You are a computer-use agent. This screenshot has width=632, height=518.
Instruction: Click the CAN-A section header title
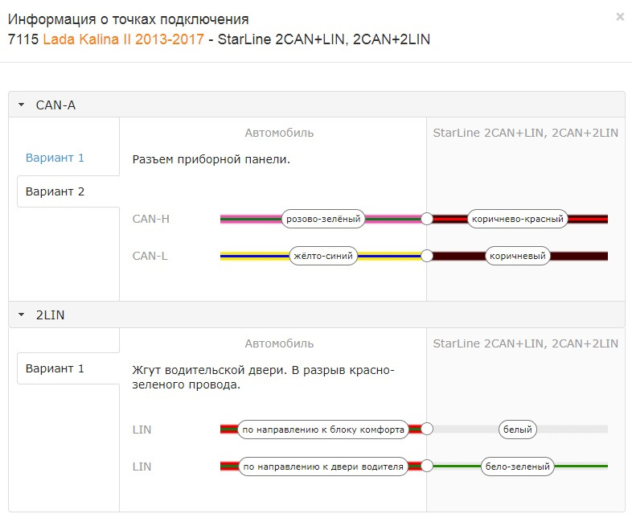(x=55, y=105)
